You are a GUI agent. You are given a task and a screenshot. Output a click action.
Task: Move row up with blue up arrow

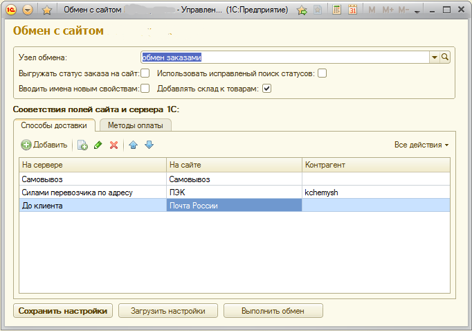tap(133, 145)
